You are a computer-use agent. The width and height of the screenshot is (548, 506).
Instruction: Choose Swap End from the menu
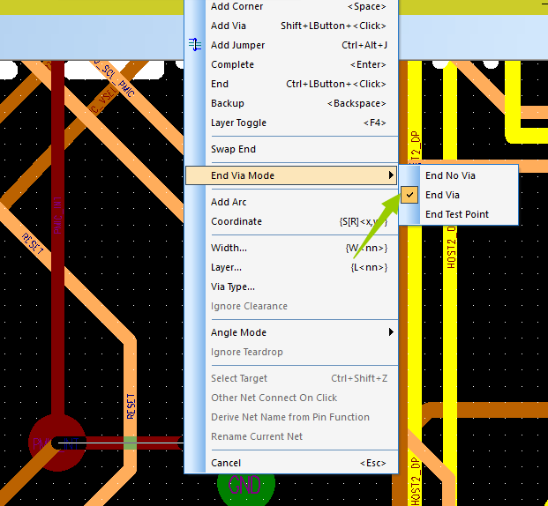[291, 149]
